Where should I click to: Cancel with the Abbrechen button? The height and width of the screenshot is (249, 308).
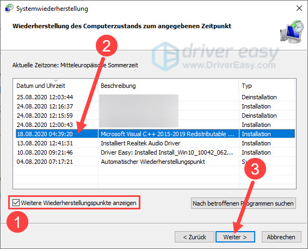(281, 237)
